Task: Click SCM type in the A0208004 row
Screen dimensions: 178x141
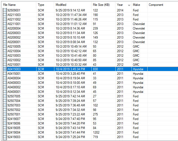Action: pyautogui.click(x=41, y=28)
